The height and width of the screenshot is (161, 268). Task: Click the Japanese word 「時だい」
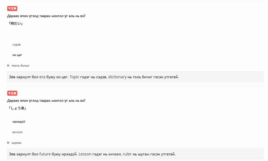[15, 24]
